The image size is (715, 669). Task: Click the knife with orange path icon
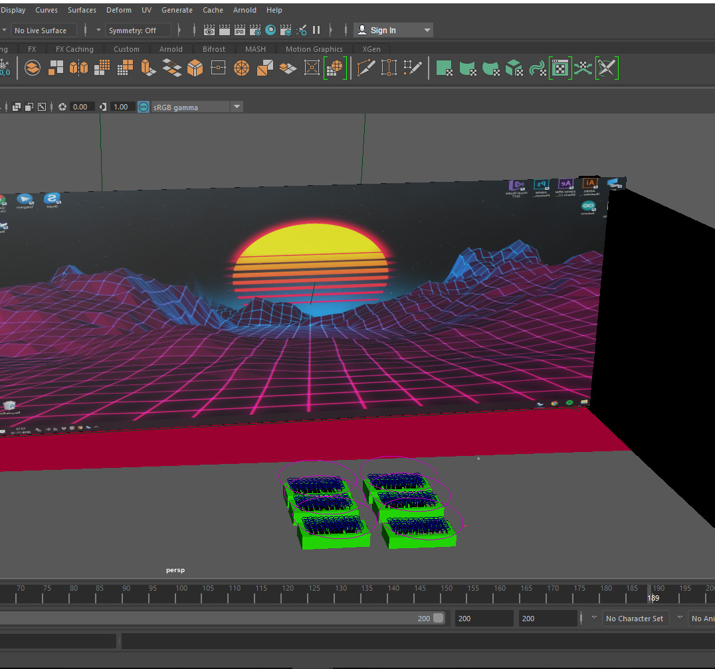[x=366, y=68]
